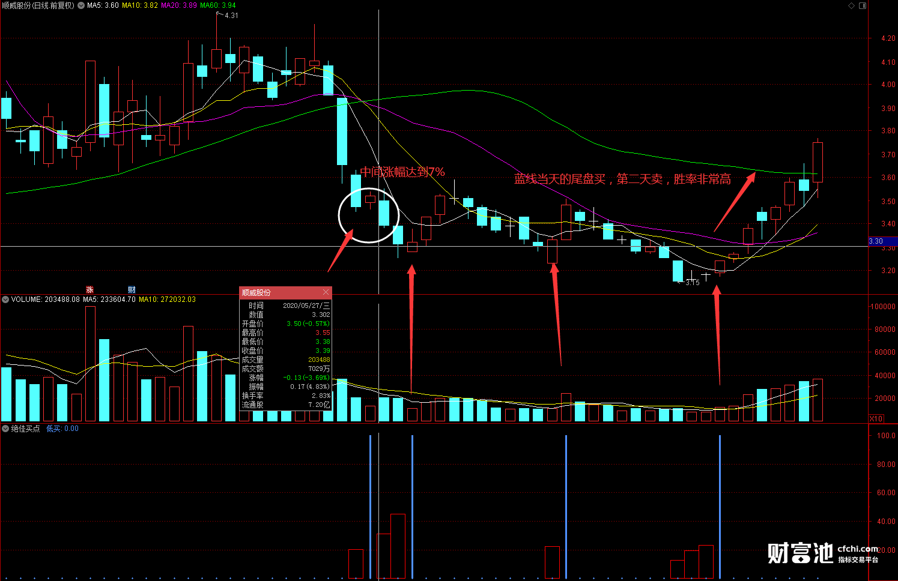This screenshot has height=581, width=898.
Task: Expand the VOLUME indicator dropdown arrow
Action: 5,300
